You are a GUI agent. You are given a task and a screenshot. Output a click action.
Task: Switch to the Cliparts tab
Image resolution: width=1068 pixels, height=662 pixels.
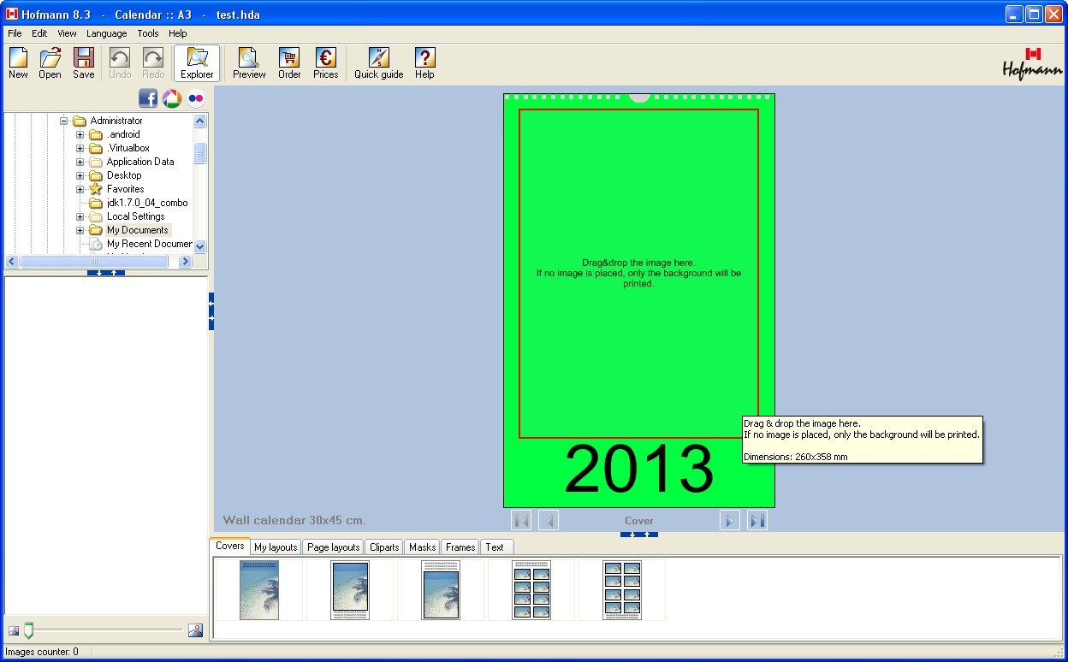click(383, 547)
